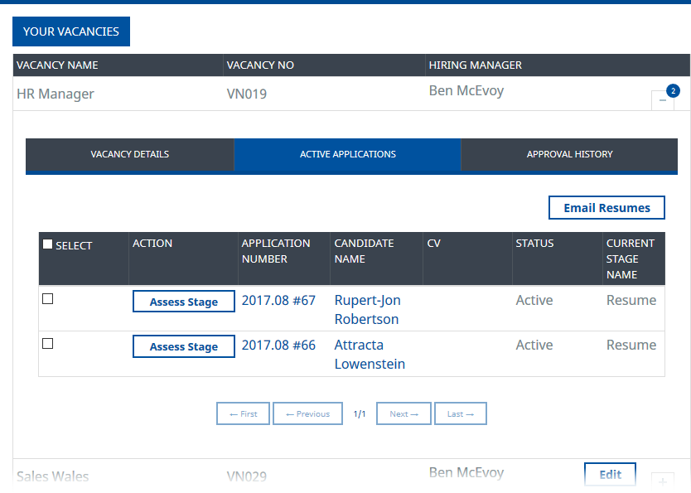Switch to the Vacancy Details tab
Viewport: 691px width, 493px height.
coord(130,154)
